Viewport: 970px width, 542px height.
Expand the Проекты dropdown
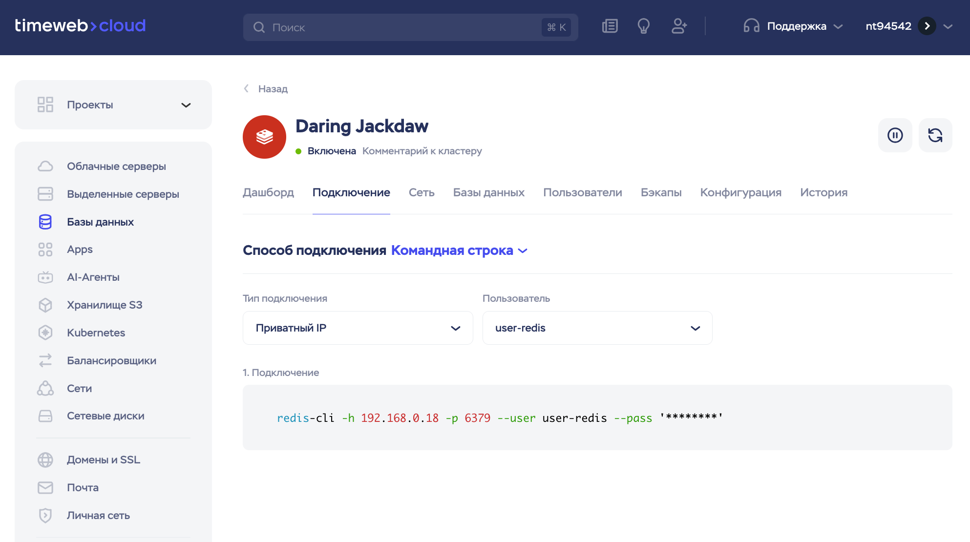[113, 104]
